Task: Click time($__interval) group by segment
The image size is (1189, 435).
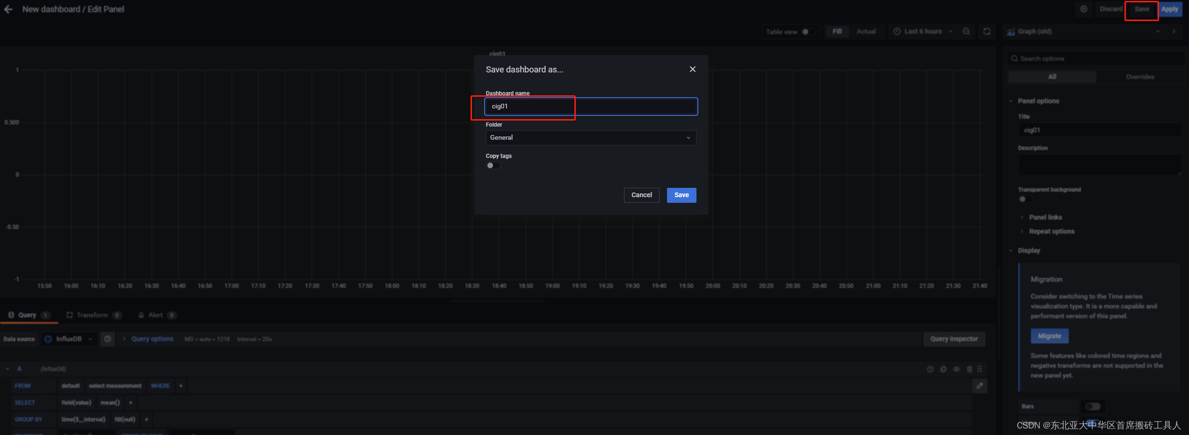Action: [84, 420]
